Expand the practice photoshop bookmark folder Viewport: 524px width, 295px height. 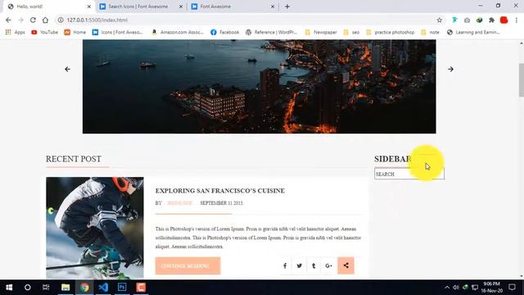click(x=390, y=32)
